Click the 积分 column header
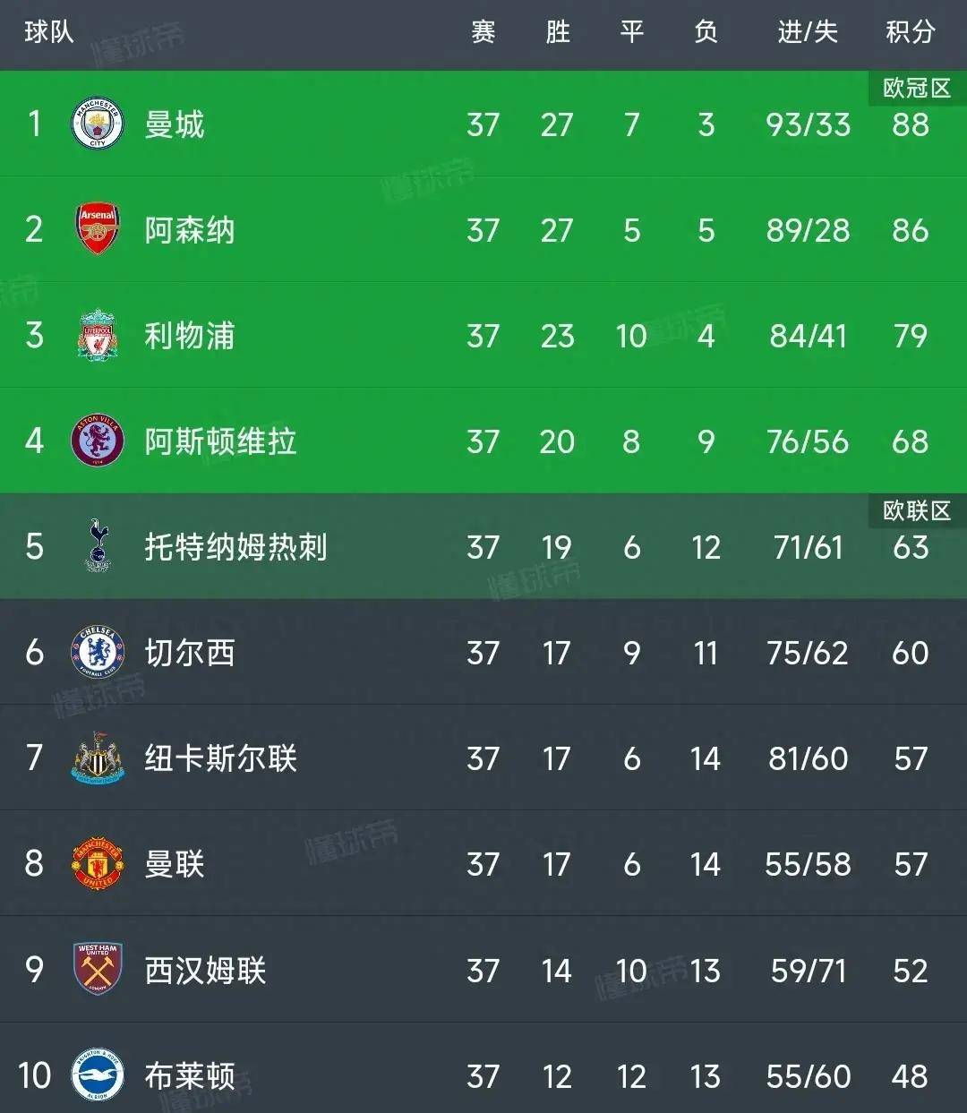The height and width of the screenshot is (1113, 967). [910, 33]
